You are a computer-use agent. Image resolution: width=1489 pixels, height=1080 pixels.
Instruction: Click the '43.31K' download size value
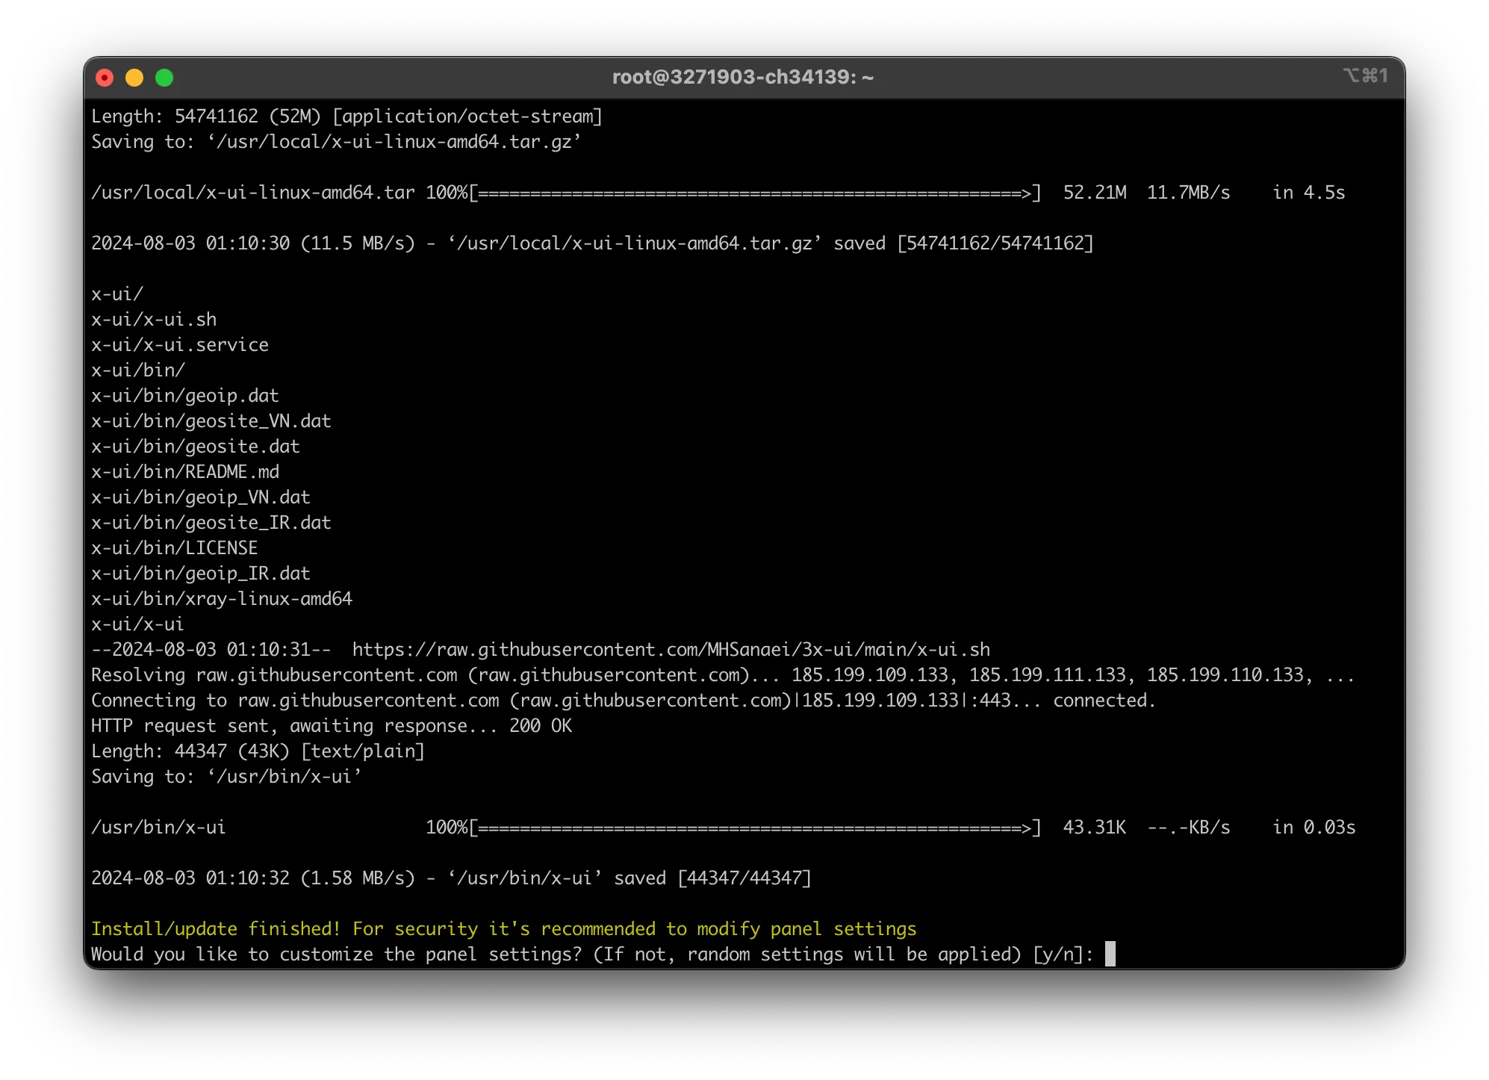[x=1095, y=828]
